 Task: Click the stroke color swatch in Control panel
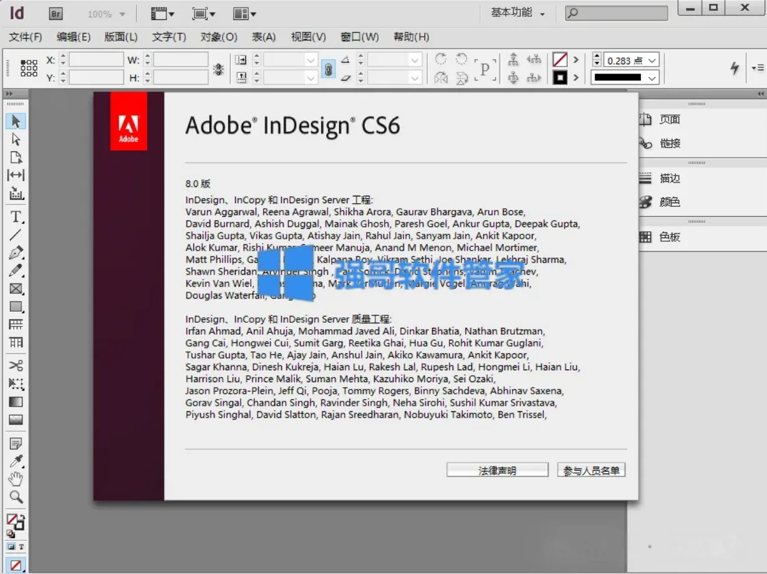[560, 78]
